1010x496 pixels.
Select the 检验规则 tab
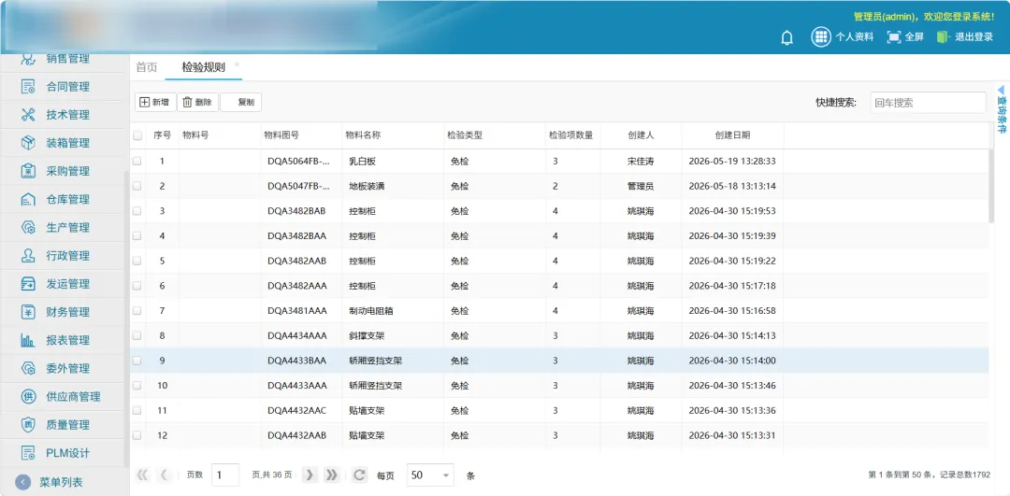tap(204, 67)
